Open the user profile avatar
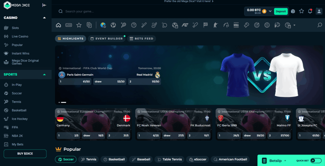 (x=319, y=11)
